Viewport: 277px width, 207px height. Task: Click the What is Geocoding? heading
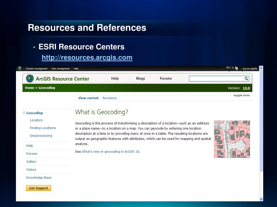pyautogui.click(x=102, y=112)
